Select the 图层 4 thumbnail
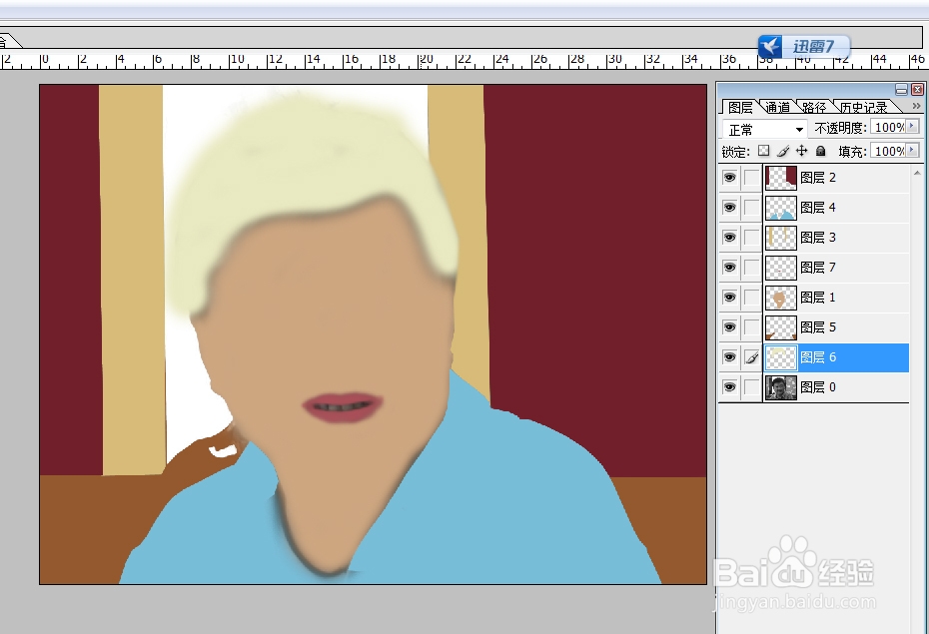Viewport: 929px width, 634px height. 781,208
